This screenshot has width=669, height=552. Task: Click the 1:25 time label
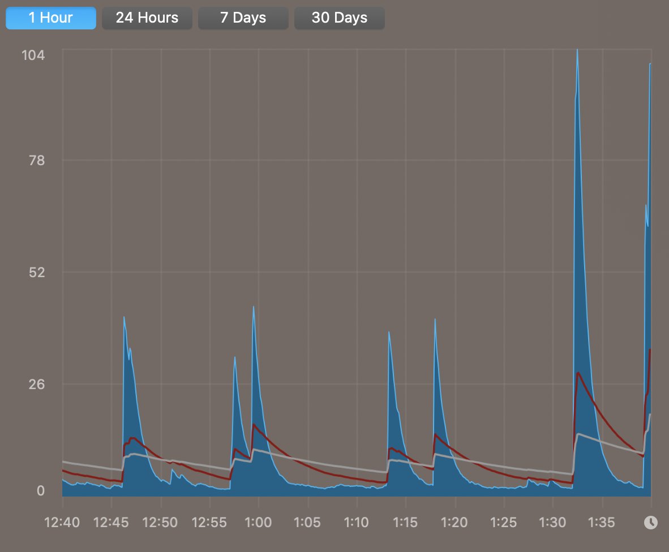point(504,522)
